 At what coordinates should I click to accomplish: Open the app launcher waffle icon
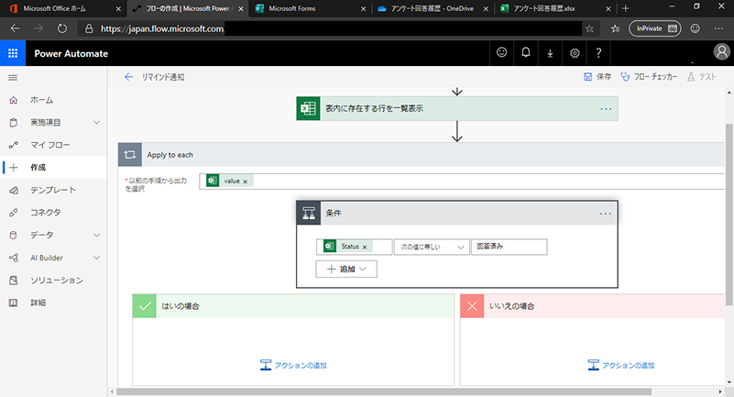pyautogui.click(x=13, y=53)
